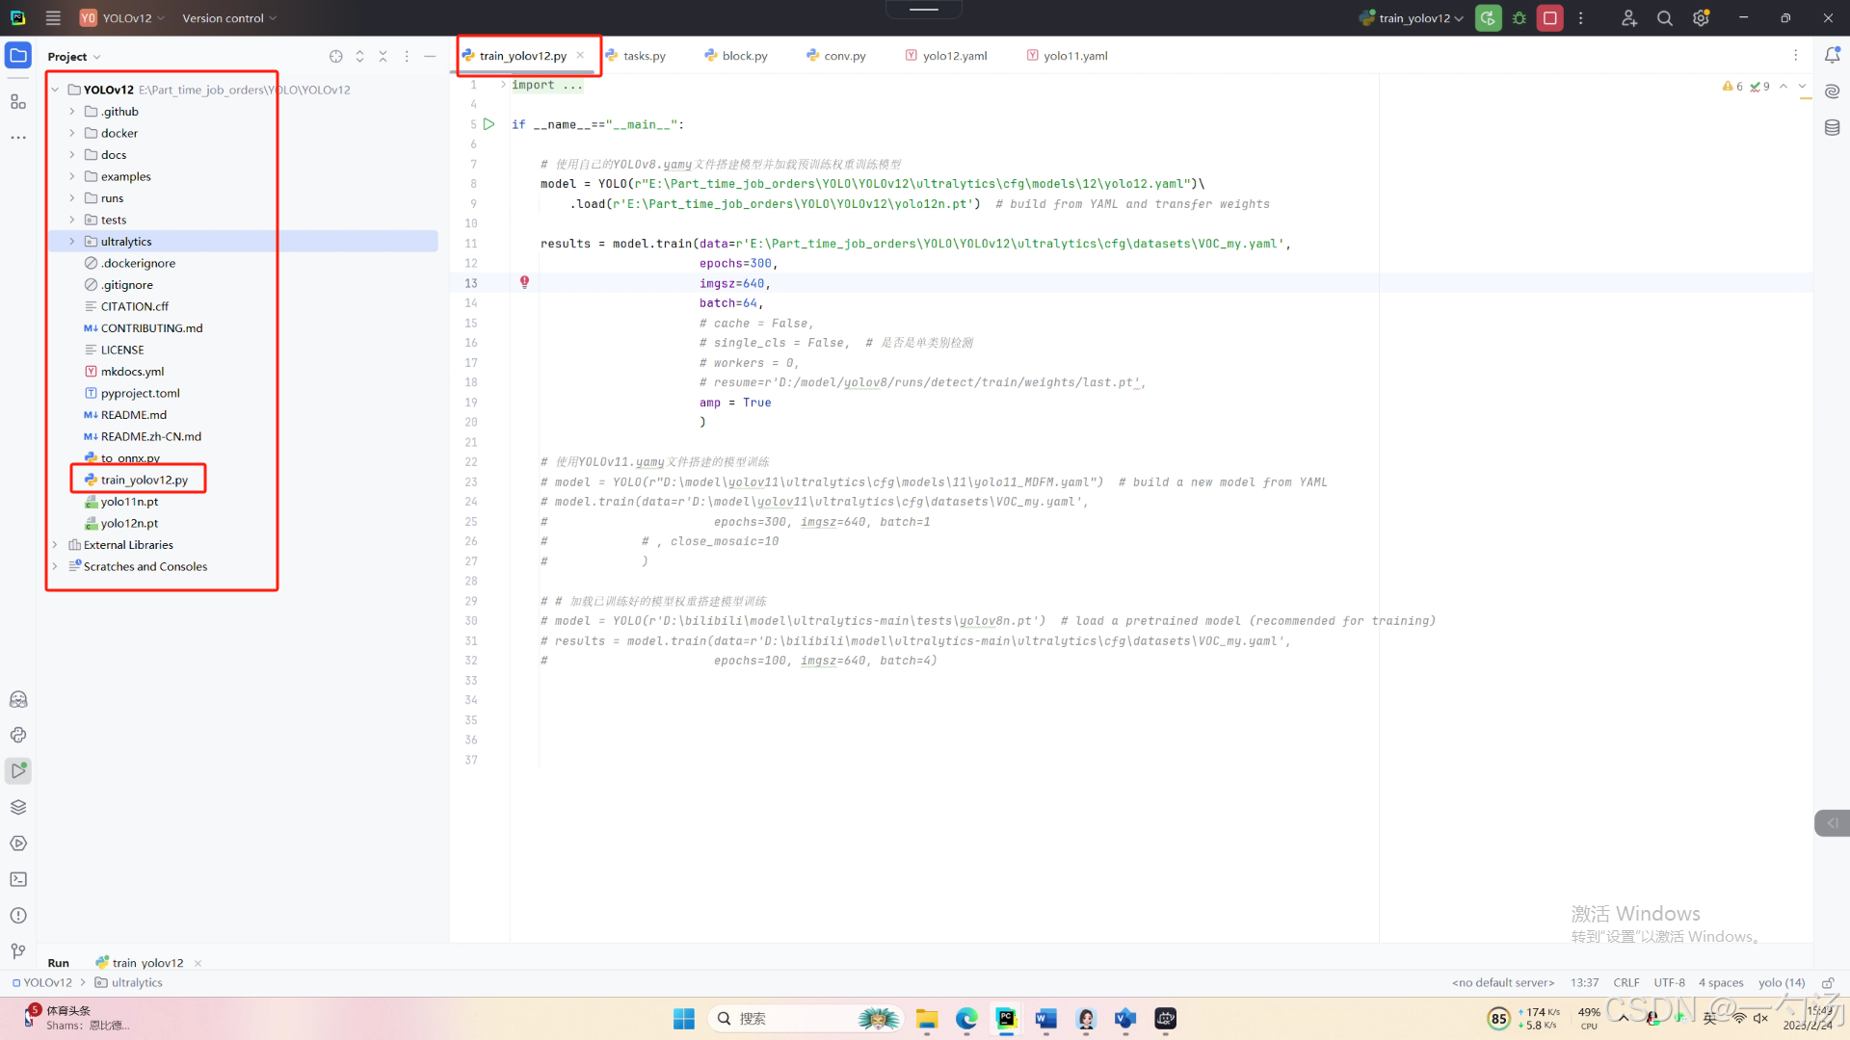This screenshot has width=1850, height=1040.
Task: Stop the running process with red button
Action: [x=1550, y=18]
